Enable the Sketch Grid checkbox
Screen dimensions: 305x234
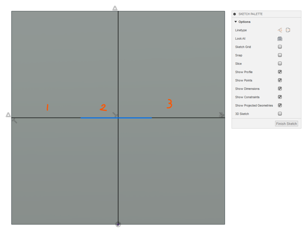[280, 47]
